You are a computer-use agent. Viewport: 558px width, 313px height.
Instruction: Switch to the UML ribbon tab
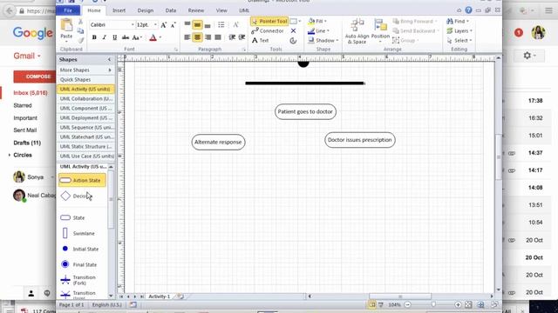244,10
